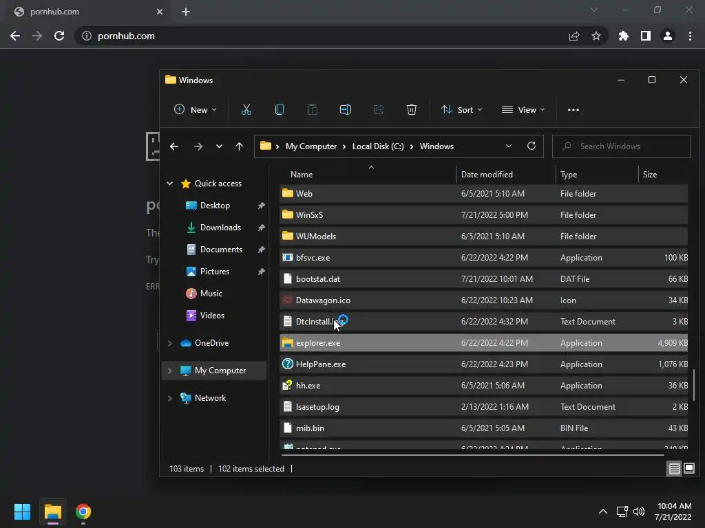The width and height of the screenshot is (705, 528).
Task: Go back in Chrome browser
Action: pos(15,36)
